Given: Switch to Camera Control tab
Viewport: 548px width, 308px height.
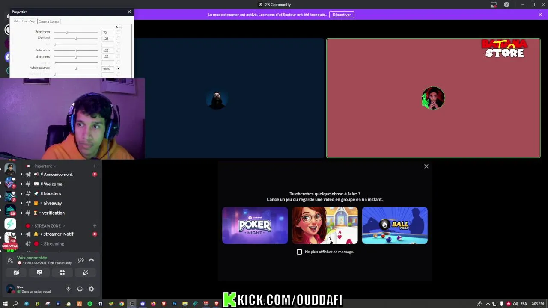Looking at the screenshot, I should tap(49, 21).
